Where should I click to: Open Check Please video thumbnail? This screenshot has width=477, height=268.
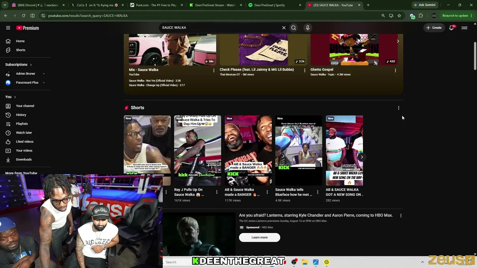click(263, 50)
